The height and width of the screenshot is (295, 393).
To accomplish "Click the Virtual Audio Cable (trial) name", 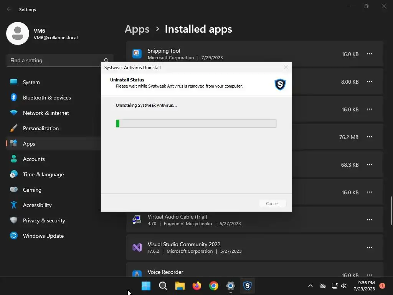I will [177, 217].
